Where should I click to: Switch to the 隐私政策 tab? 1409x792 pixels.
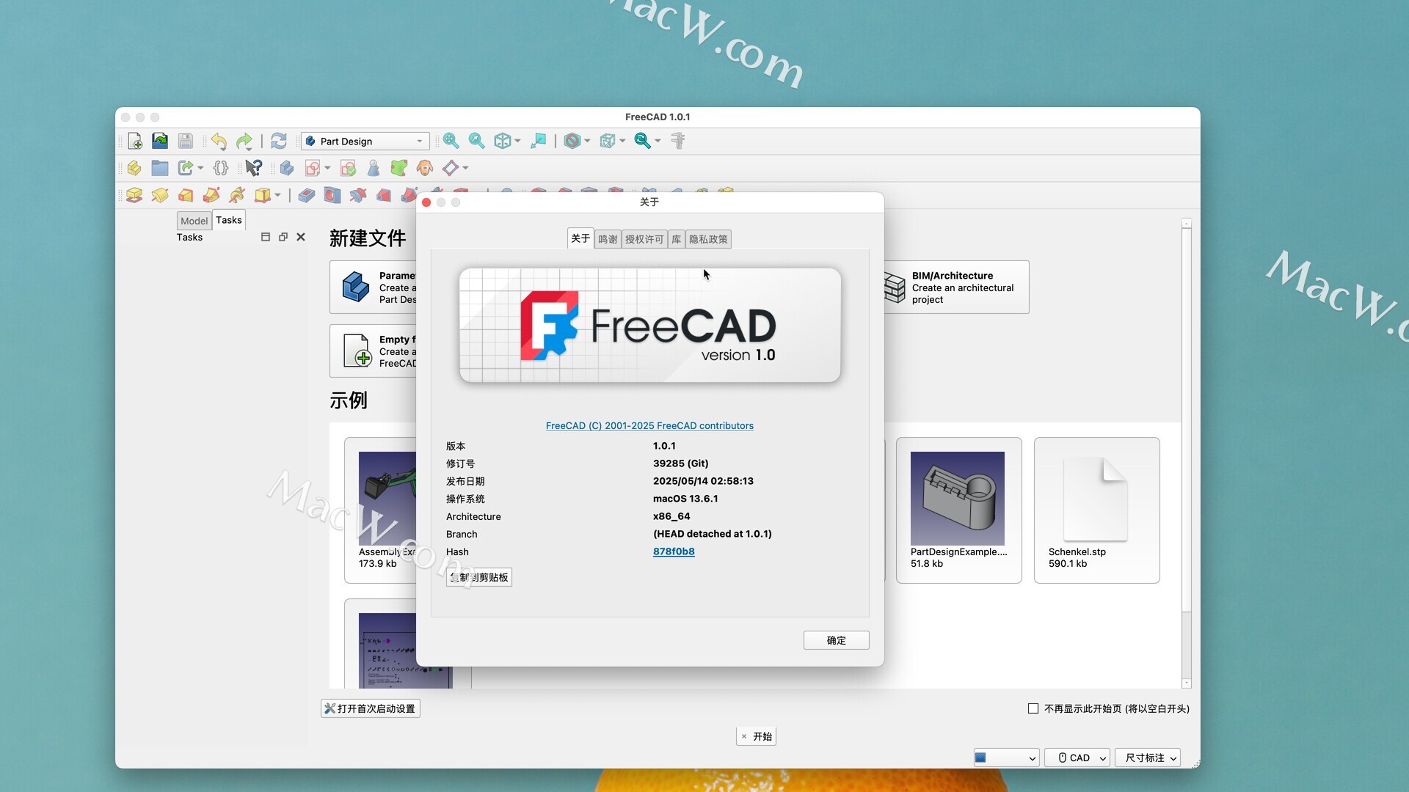[708, 239]
